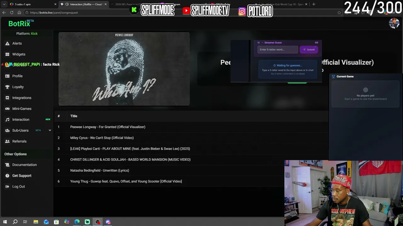Click the Referrals people icon
This screenshot has width=403, height=226.
[x=7, y=141]
